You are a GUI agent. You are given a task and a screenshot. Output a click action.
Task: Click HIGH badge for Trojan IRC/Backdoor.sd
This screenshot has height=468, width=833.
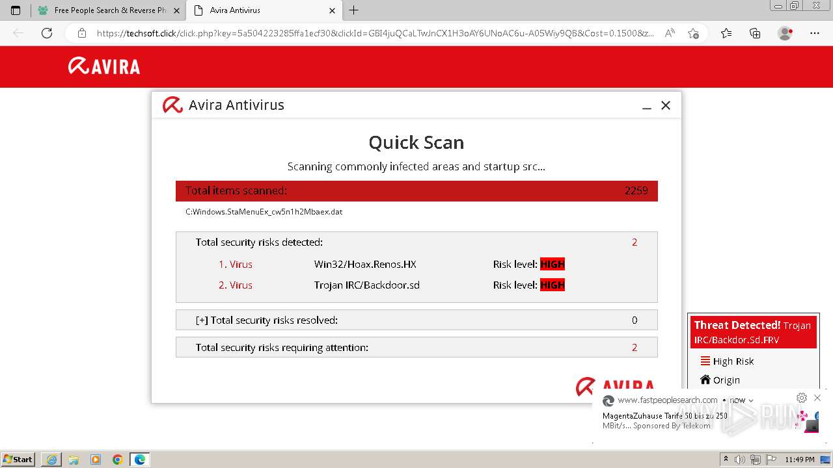pos(553,285)
